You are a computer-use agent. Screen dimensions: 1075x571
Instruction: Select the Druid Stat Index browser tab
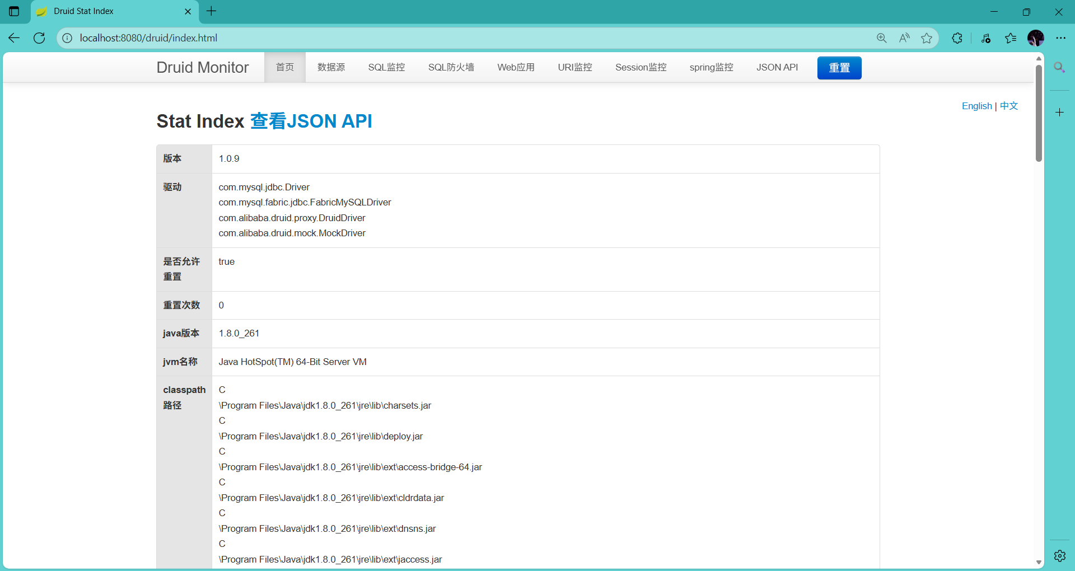[115, 11]
